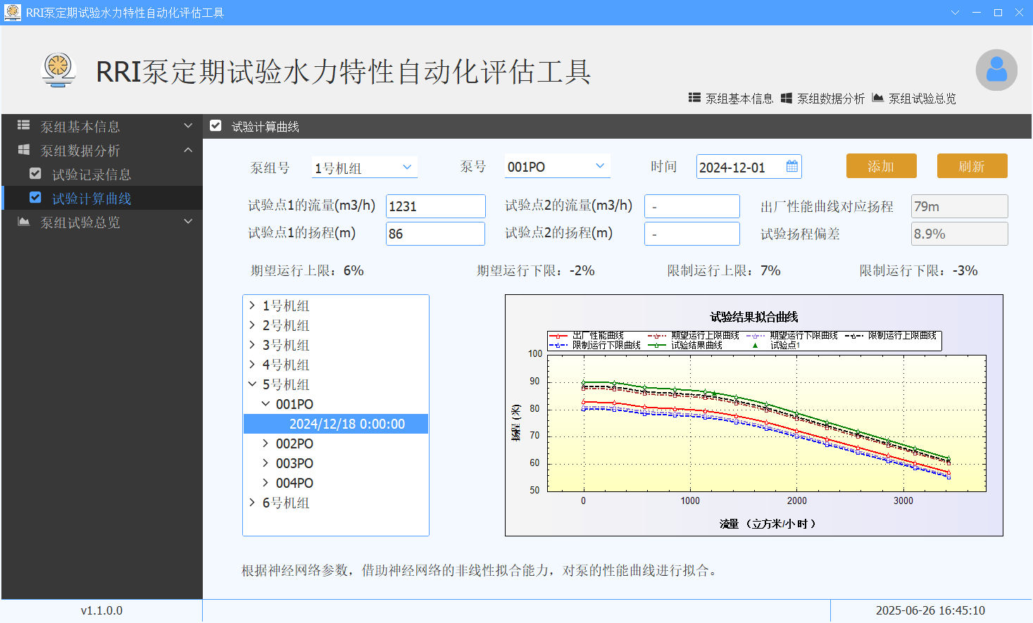
Task: Toggle the 试验记录信息 checkbox in sidebar
Action: click(x=35, y=174)
